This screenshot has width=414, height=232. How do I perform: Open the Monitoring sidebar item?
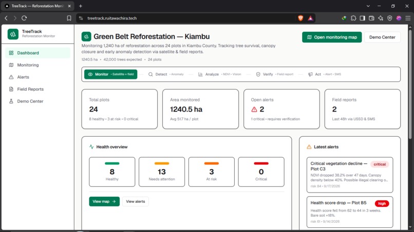click(x=38, y=65)
